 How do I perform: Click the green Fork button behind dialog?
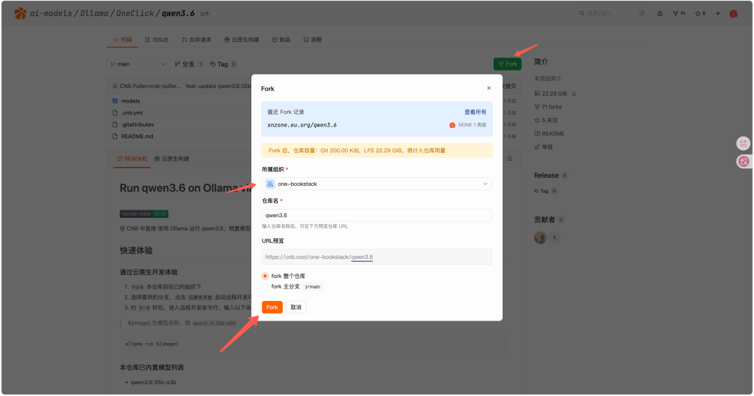pyautogui.click(x=508, y=64)
